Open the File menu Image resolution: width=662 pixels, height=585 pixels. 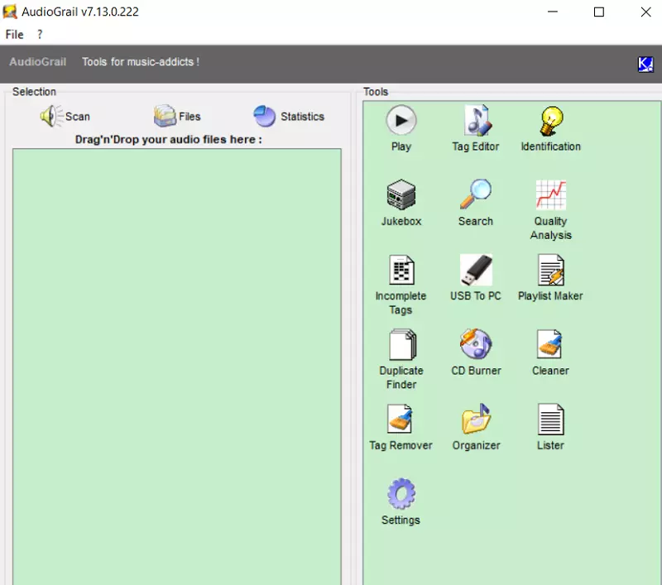point(14,35)
